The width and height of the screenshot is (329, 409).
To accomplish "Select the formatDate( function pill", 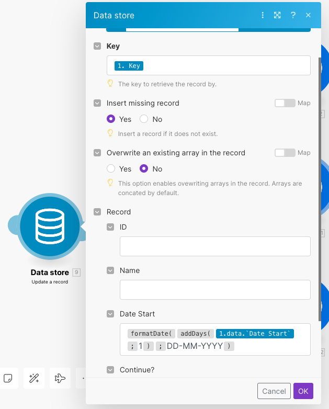I will tap(151, 334).
